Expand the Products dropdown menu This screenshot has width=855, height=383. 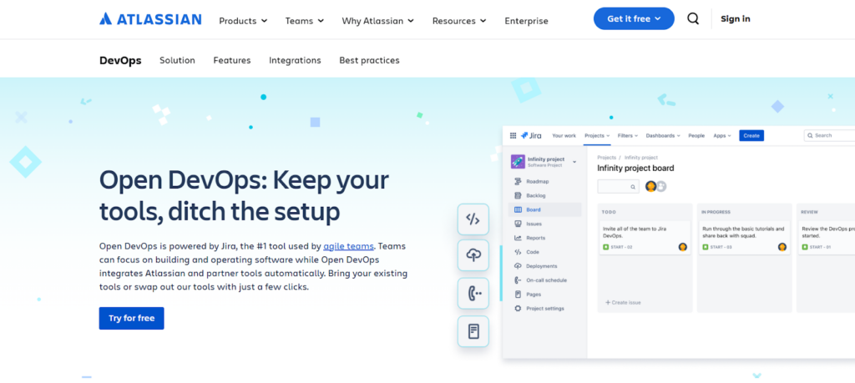point(243,21)
